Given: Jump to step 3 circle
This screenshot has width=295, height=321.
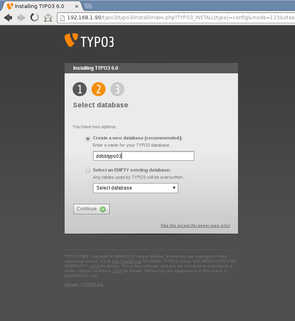Looking at the screenshot, I should click(117, 89).
